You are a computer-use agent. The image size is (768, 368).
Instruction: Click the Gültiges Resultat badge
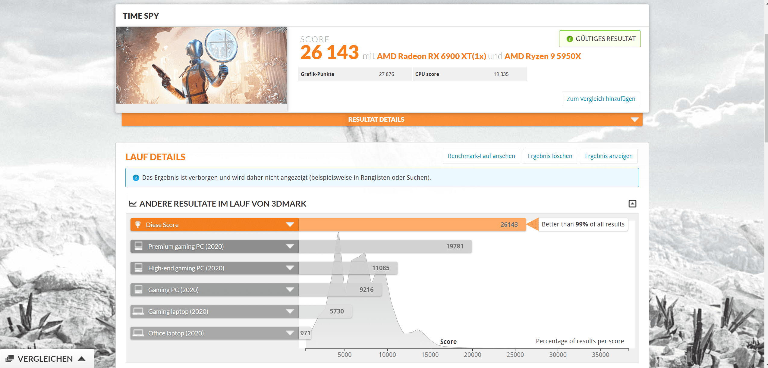tap(600, 39)
